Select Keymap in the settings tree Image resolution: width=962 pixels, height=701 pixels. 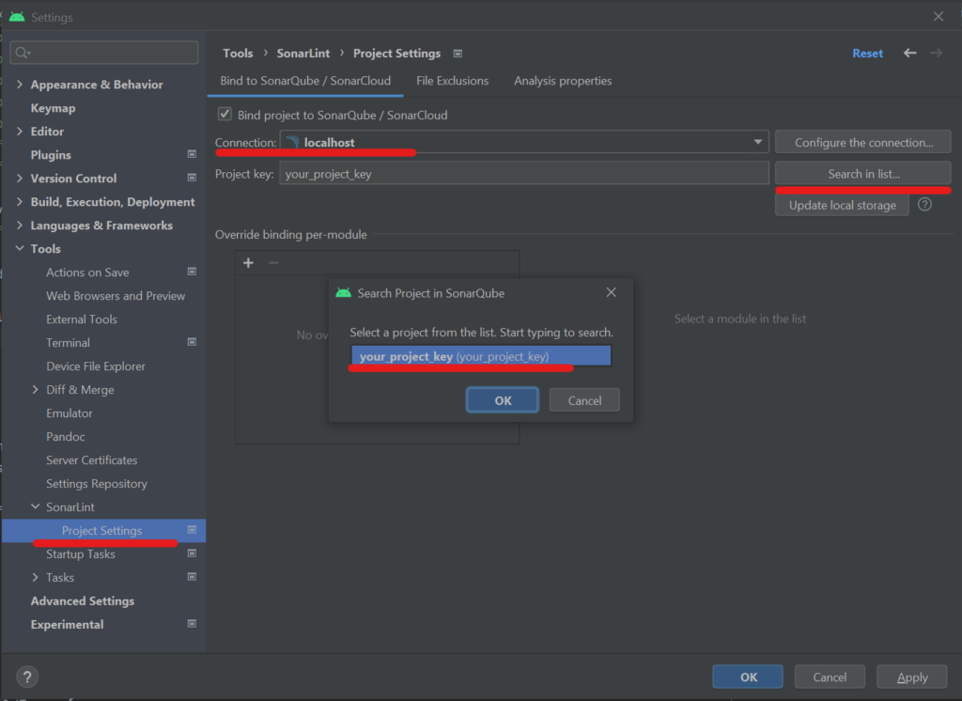click(x=54, y=108)
